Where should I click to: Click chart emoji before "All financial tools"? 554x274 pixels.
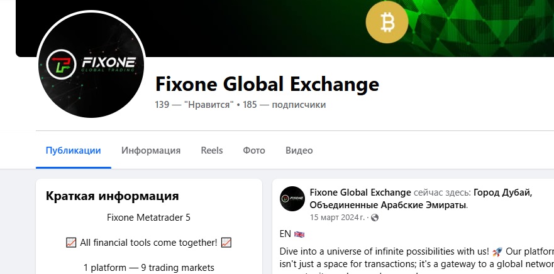click(x=70, y=242)
